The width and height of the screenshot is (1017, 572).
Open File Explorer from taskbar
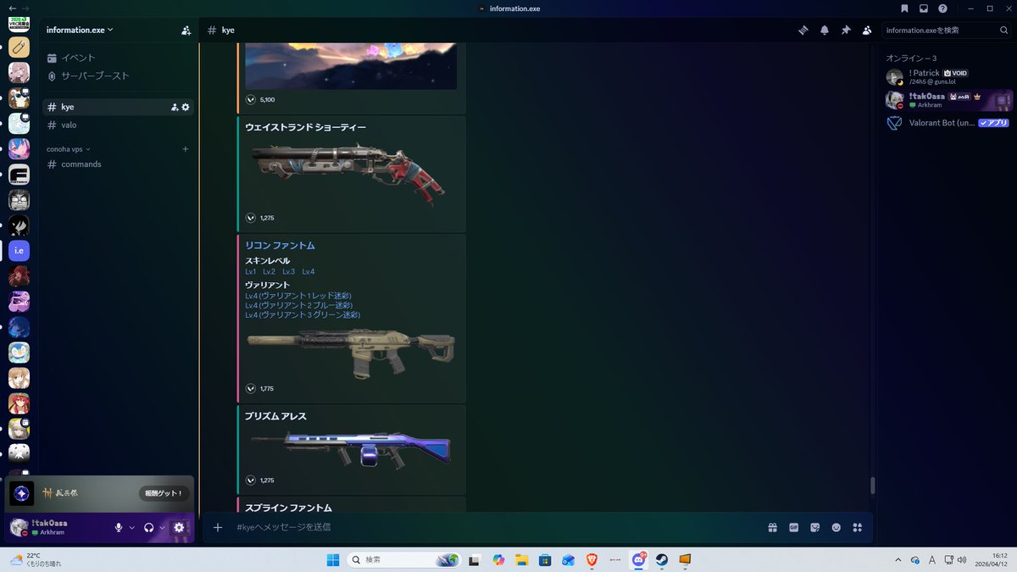(x=522, y=560)
